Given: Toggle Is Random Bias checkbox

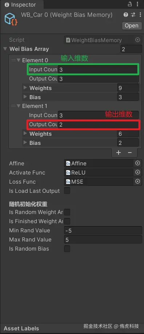Looking at the screenshot, I should pos(67,249).
